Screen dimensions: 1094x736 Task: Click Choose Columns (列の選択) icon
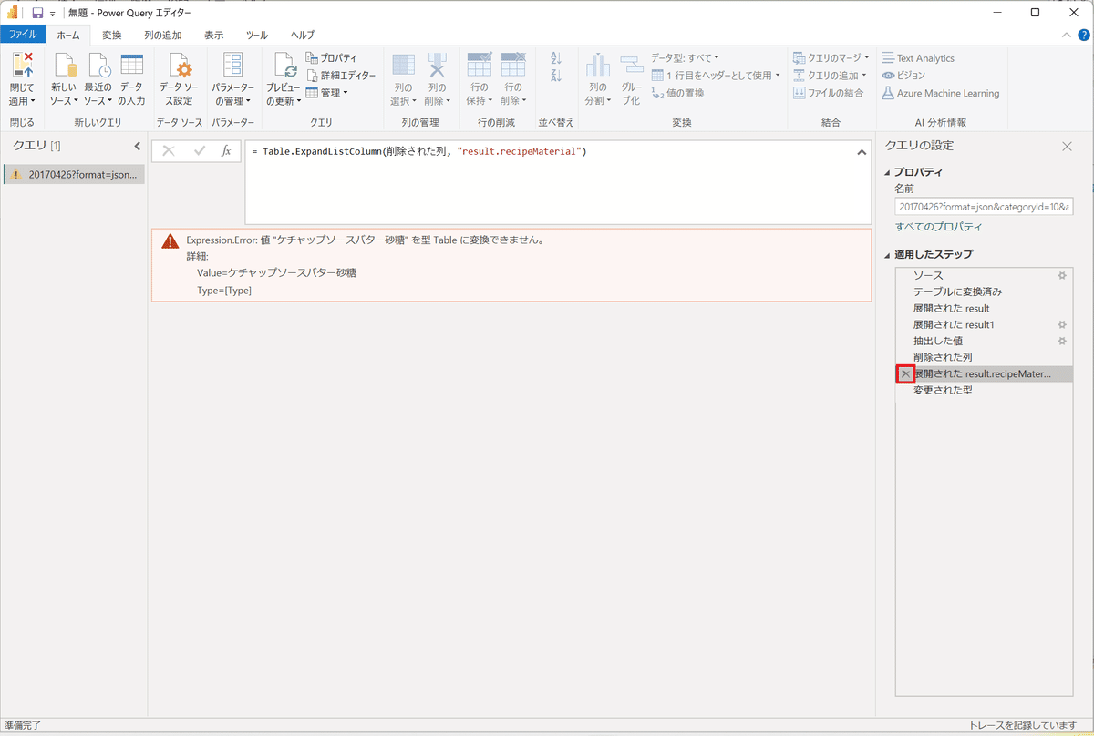coord(403,65)
